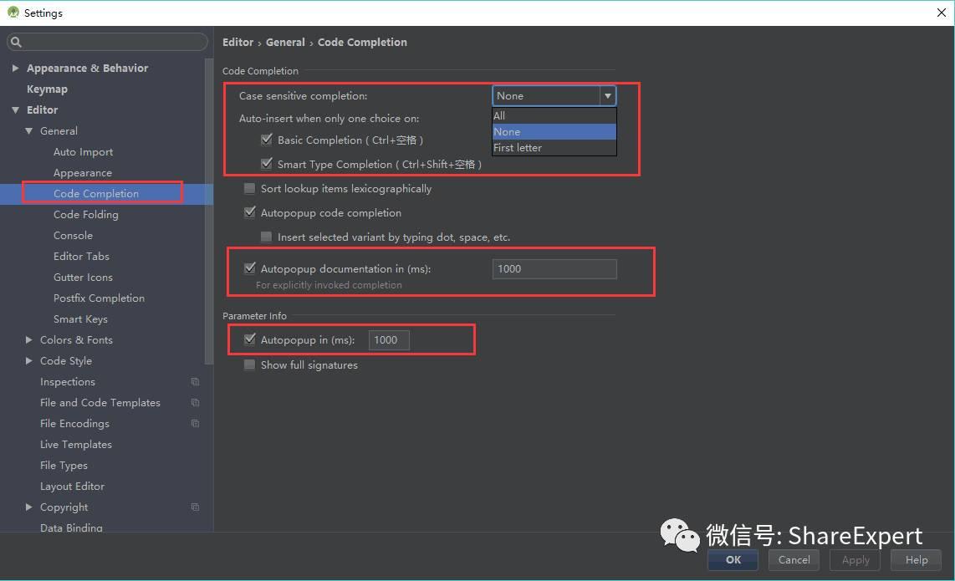The width and height of the screenshot is (955, 581).
Task: Expand the Copyright node
Action: 28,507
